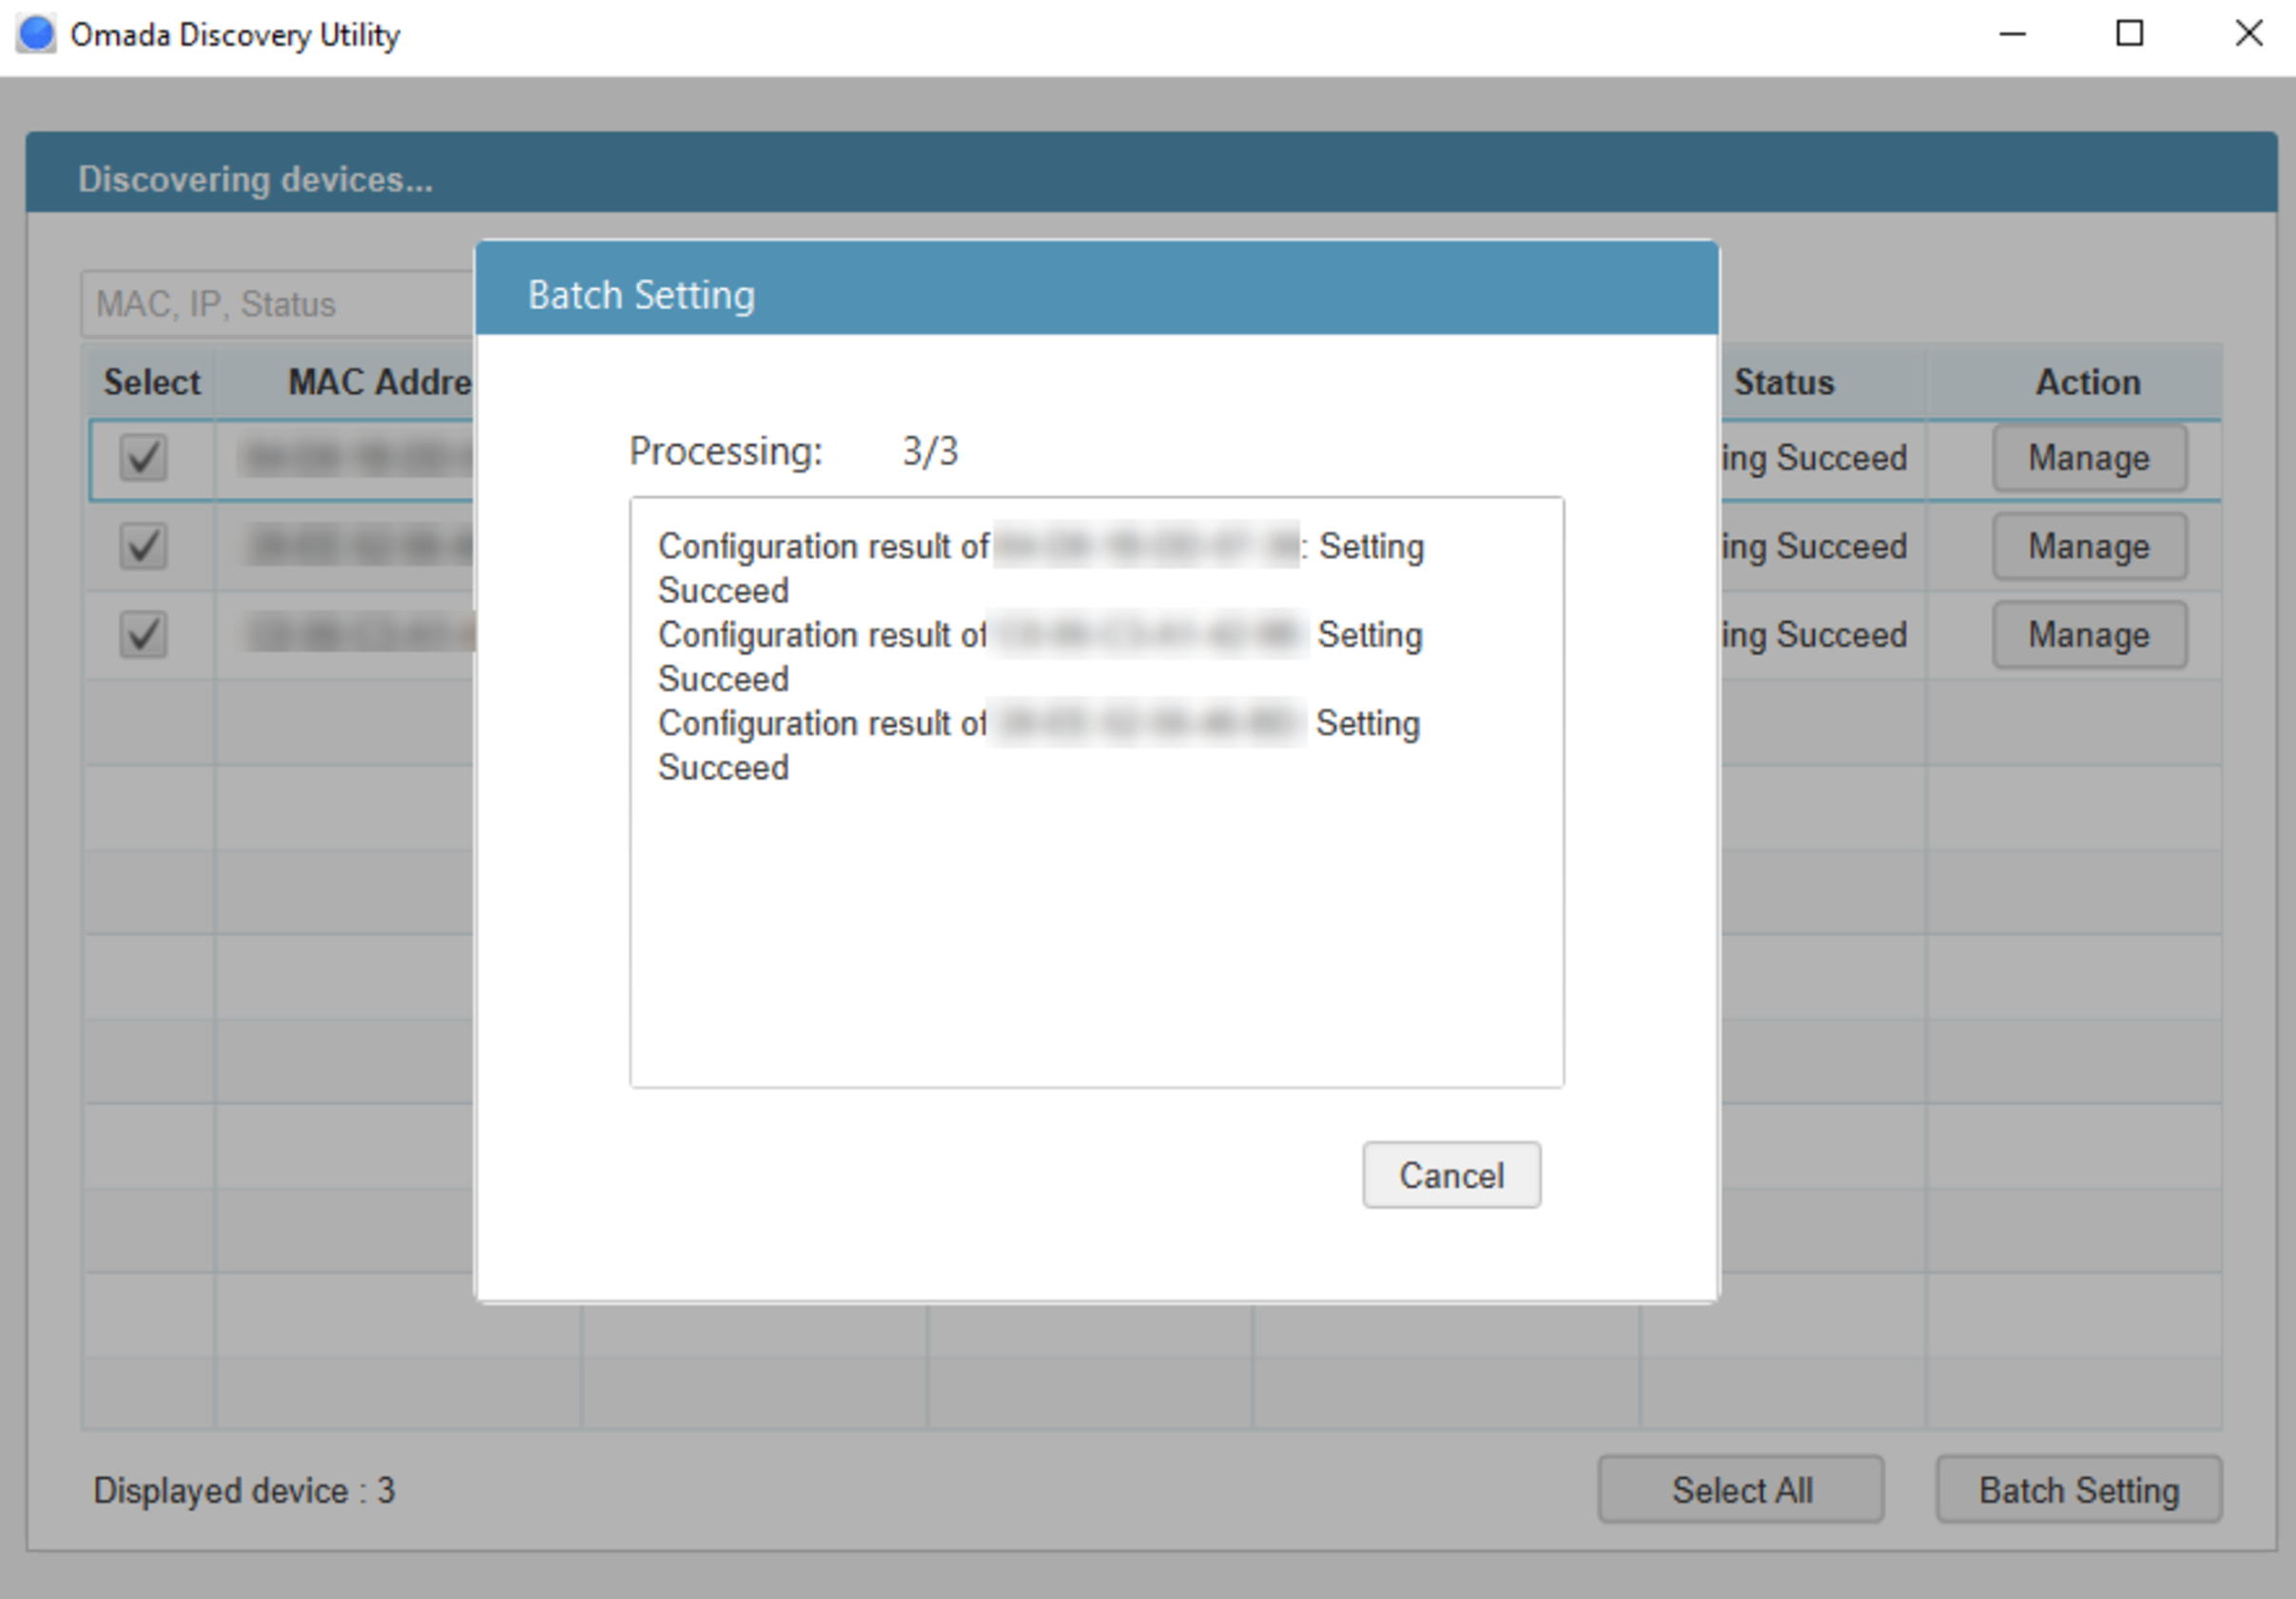Click Manage for the third device
Image resolution: width=2296 pixels, height=1599 pixels.
pos(2089,634)
